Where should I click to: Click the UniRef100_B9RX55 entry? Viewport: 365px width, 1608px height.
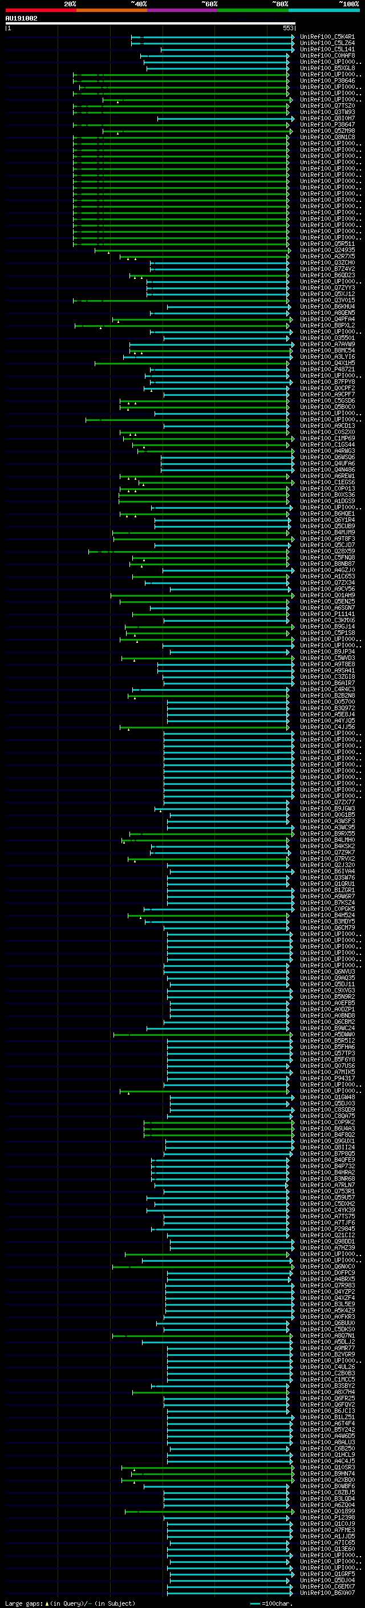(327, 834)
